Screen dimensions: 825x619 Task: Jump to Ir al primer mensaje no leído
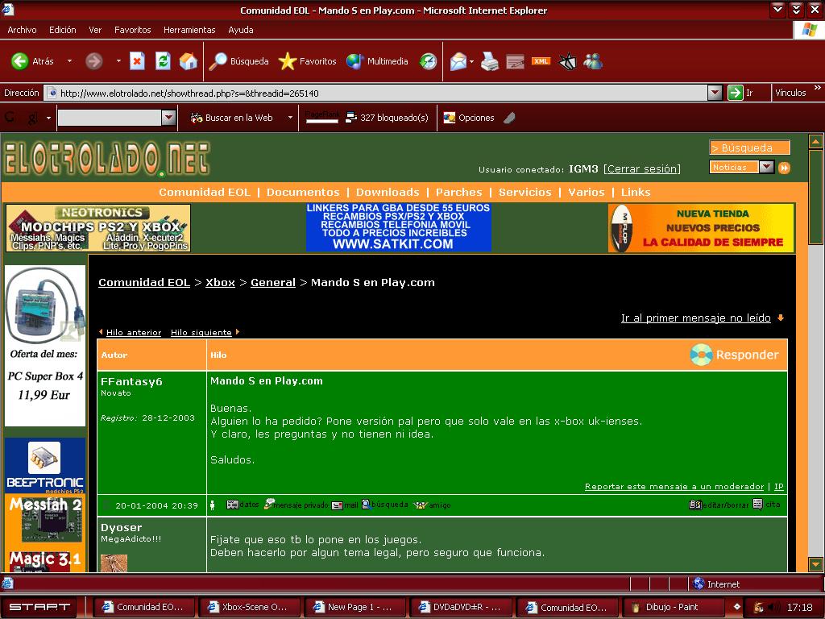[x=695, y=318]
